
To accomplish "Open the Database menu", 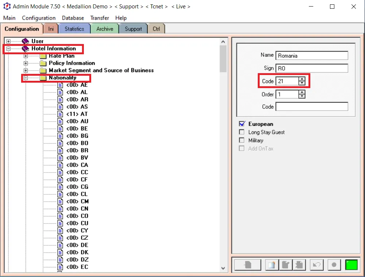I will (73, 18).
